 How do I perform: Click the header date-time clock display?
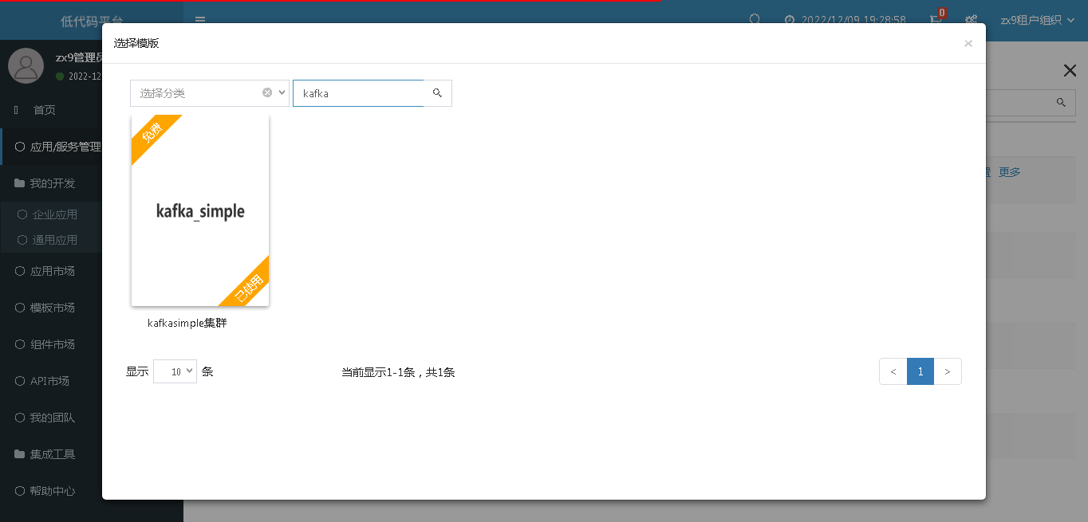click(x=845, y=20)
